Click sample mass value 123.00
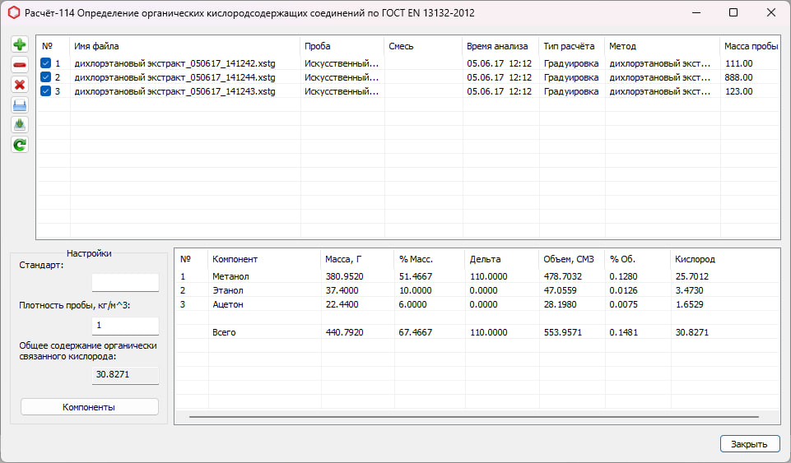The height and width of the screenshot is (463, 791). click(738, 91)
